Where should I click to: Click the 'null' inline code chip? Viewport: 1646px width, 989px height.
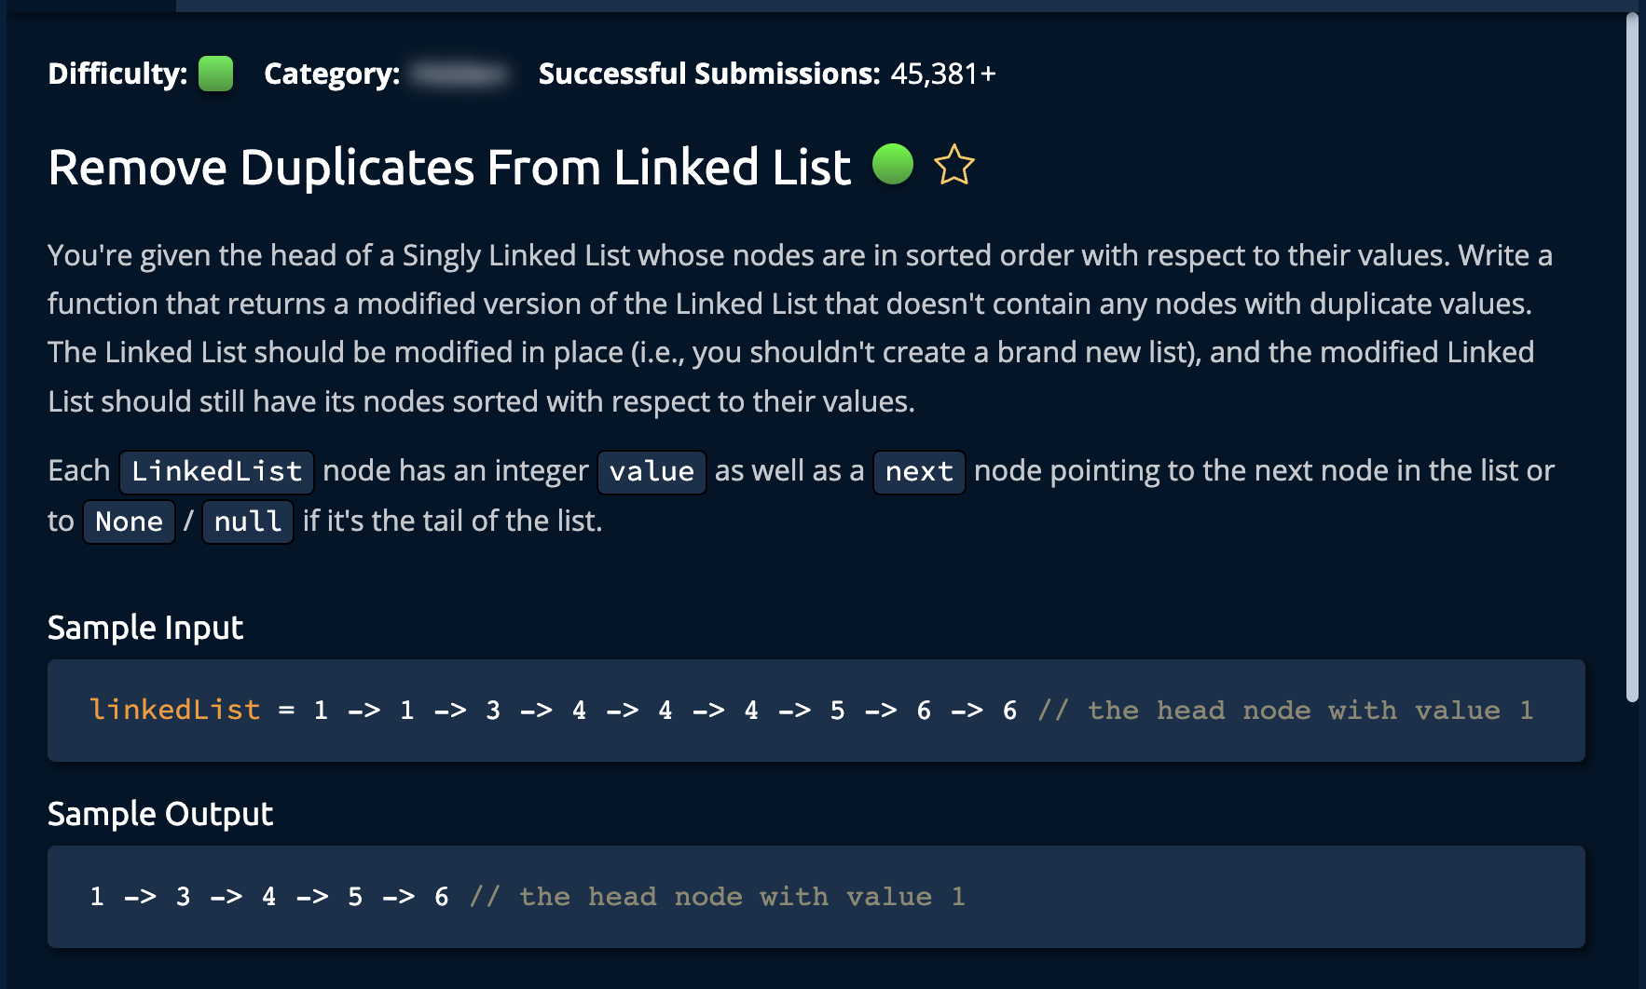(x=247, y=522)
